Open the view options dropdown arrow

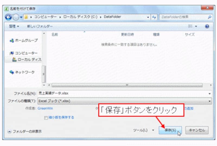196,26
